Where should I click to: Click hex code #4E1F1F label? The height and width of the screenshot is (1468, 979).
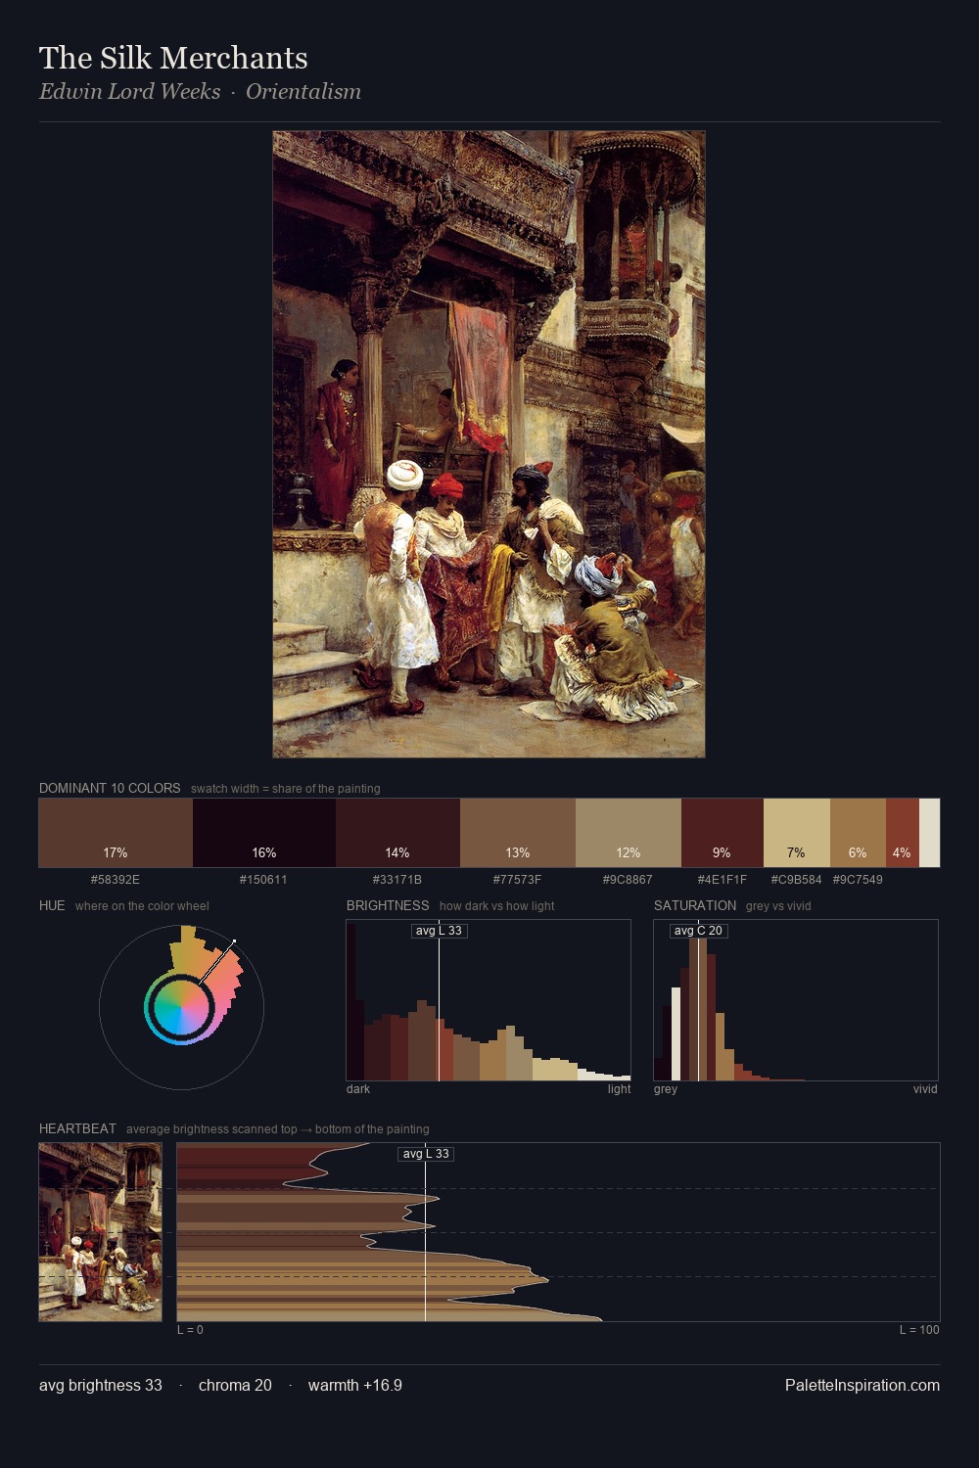coord(722,880)
